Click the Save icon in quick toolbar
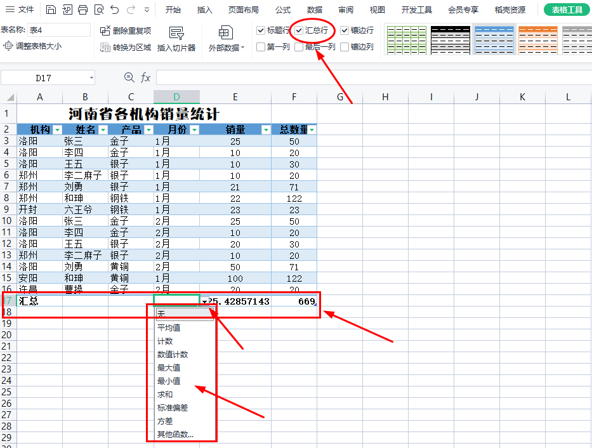This screenshot has width=592, height=448. (x=51, y=10)
